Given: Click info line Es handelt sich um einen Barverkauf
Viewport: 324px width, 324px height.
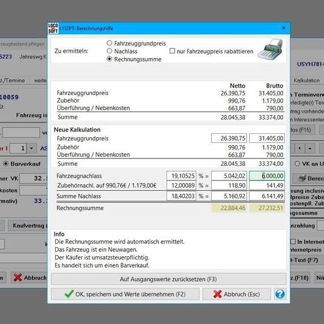Looking at the screenshot, I should pos(102,265).
